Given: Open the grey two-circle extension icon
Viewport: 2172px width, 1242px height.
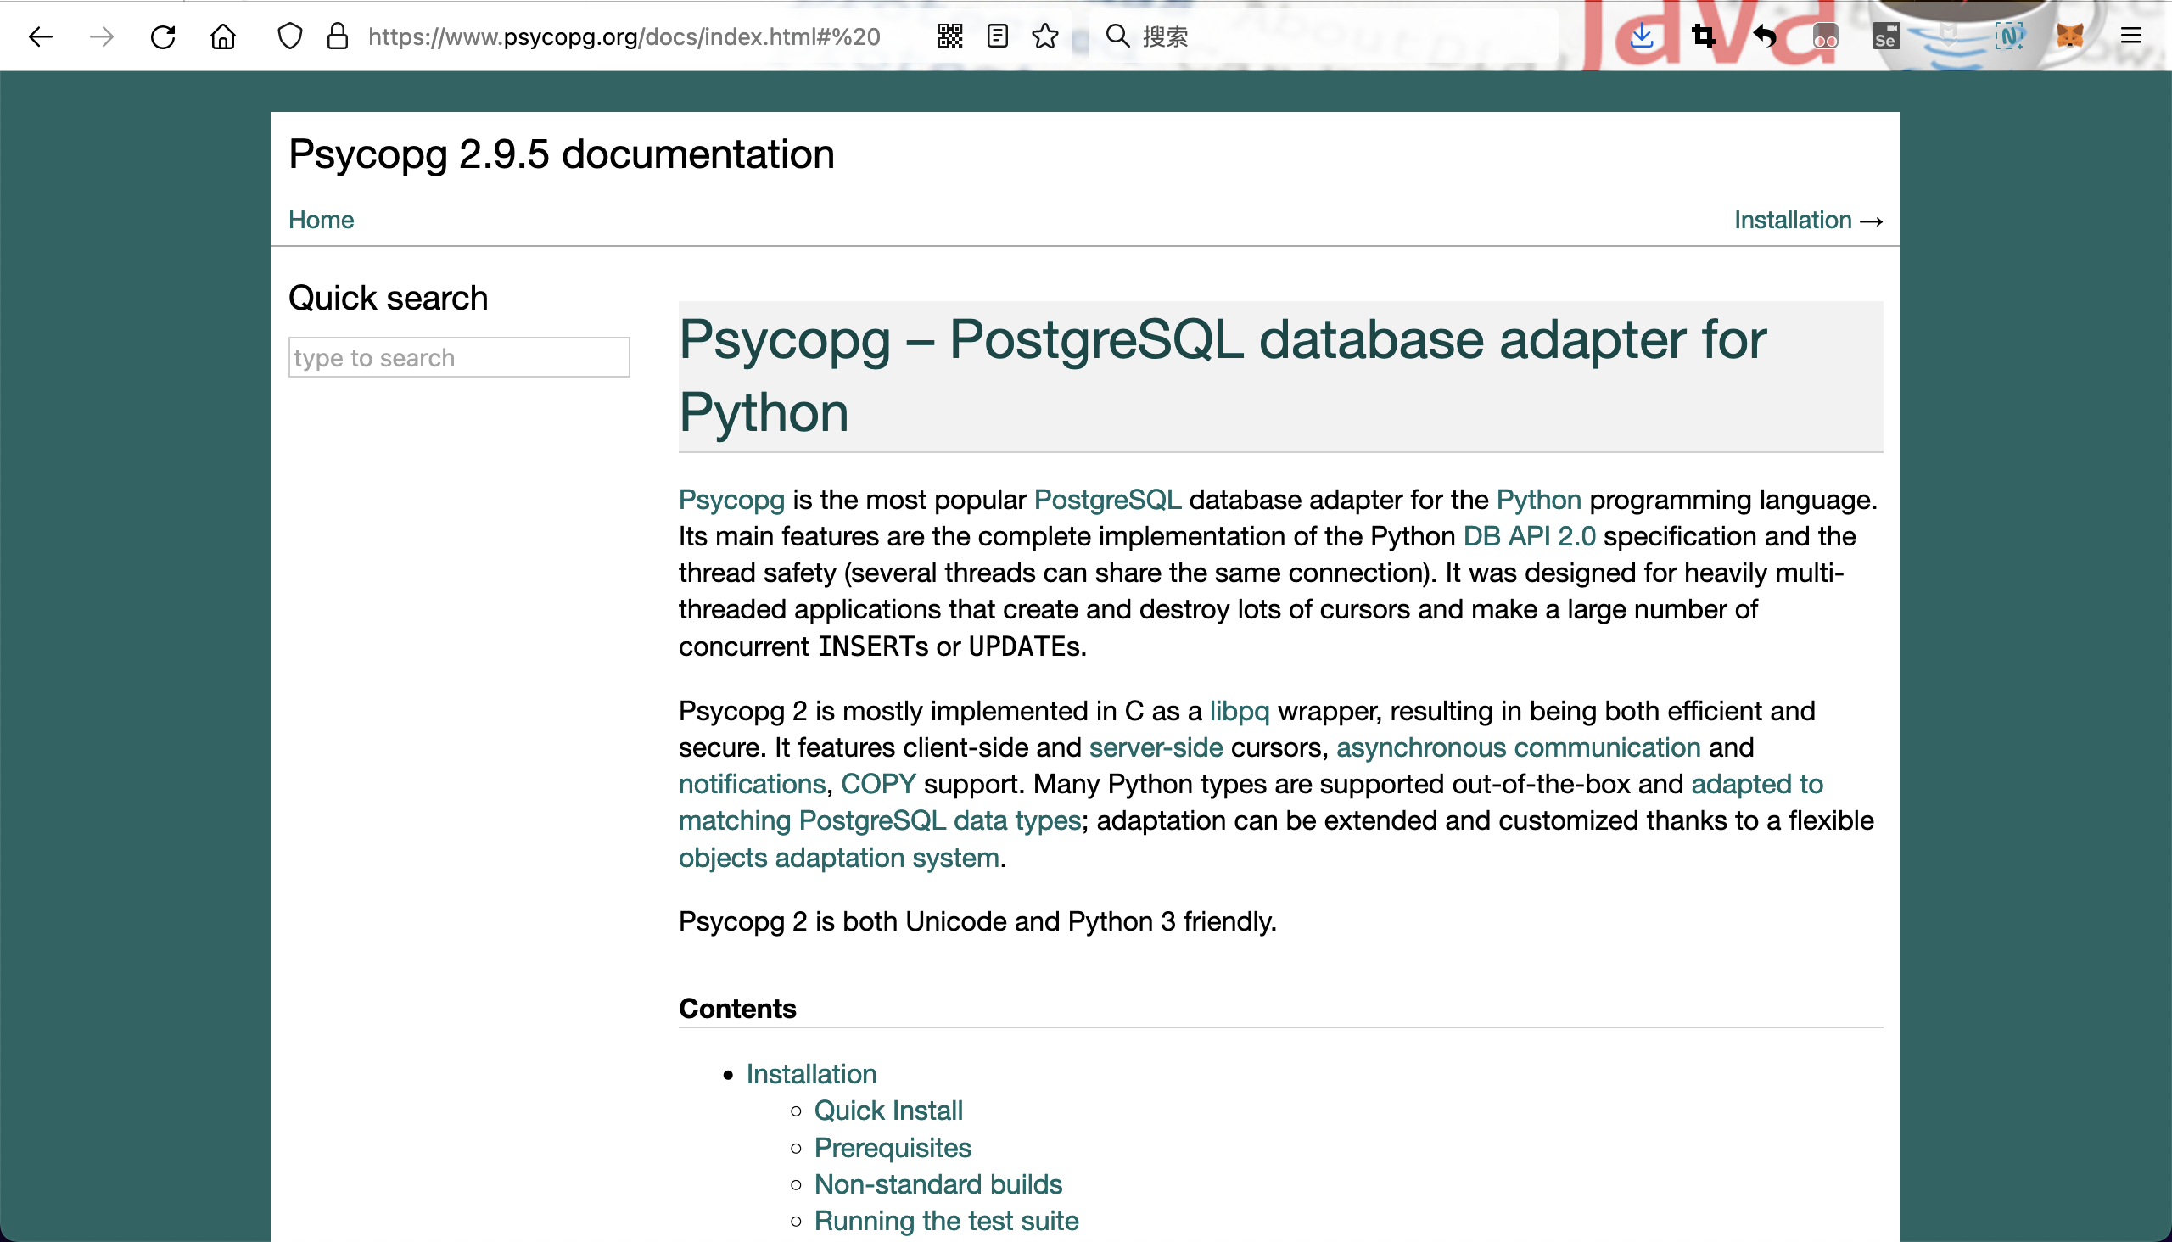Looking at the screenshot, I should click(x=1826, y=36).
